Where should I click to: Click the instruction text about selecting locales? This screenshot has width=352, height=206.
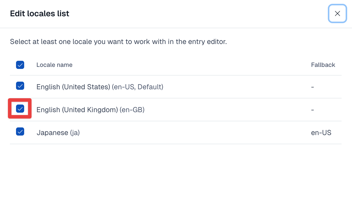point(118,42)
